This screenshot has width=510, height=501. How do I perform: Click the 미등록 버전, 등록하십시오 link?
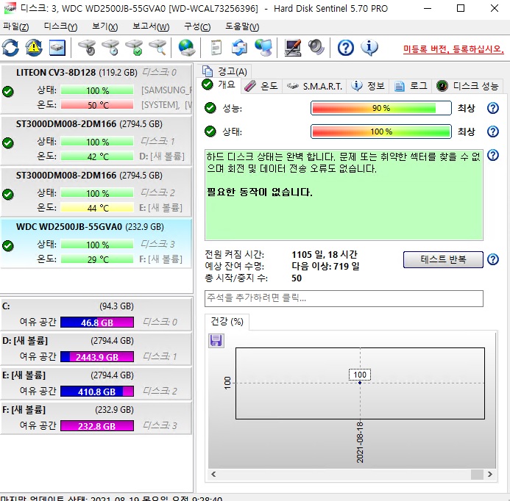[x=453, y=49]
